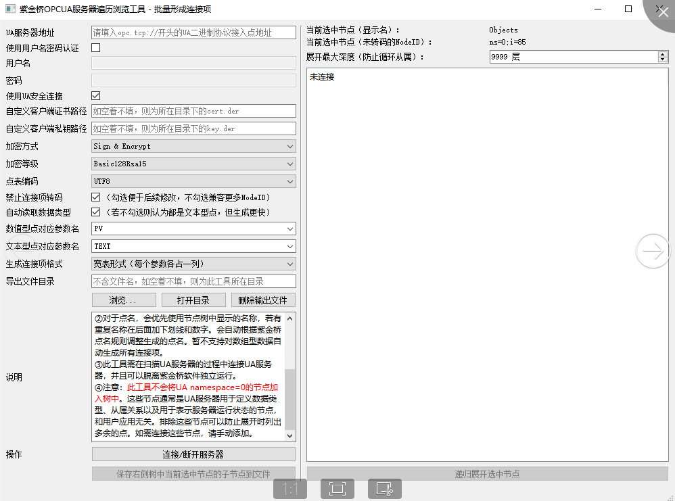Click the 连接/断开服务器 button
Screen dimensions: 675x501
coord(193,454)
